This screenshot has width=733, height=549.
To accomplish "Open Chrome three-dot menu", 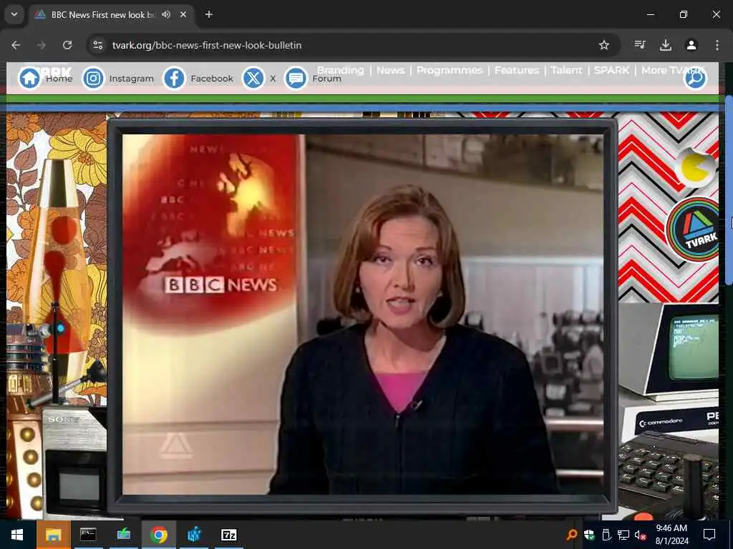I will coord(717,45).
